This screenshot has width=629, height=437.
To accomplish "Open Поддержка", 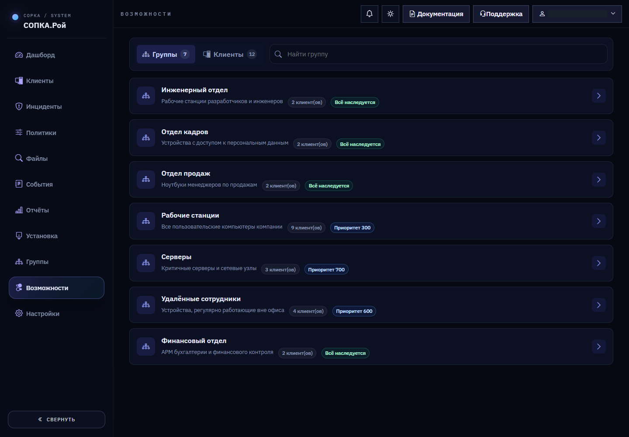I will click(501, 14).
